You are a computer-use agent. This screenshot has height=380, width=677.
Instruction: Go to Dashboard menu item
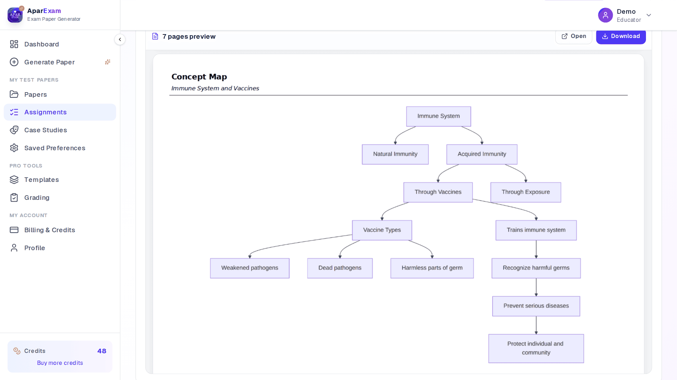click(60, 44)
